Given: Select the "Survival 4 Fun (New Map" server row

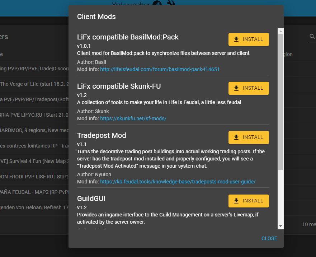Looking at the screenshot, I should click(x=34, y=162).
